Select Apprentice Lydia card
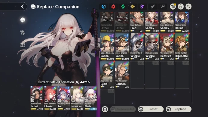The height and width of the screenshot is (117, 208). pyautogui.click(x=107, y=75)
